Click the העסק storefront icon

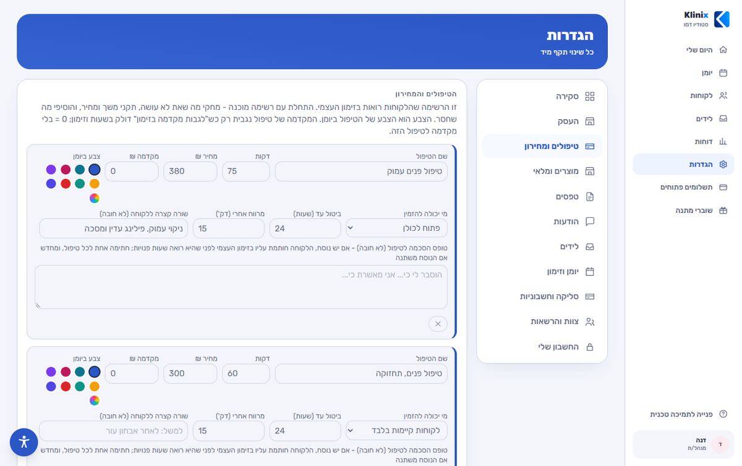point(590,121)
